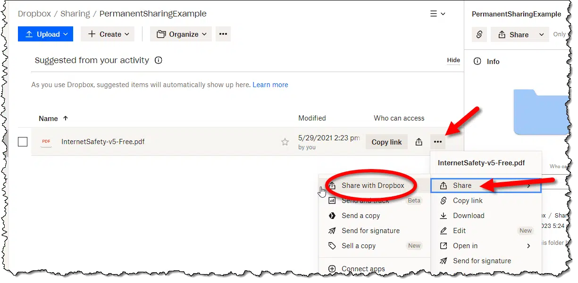Choose Send a copy
Screen dimensions: 578x283
[374, 216]
